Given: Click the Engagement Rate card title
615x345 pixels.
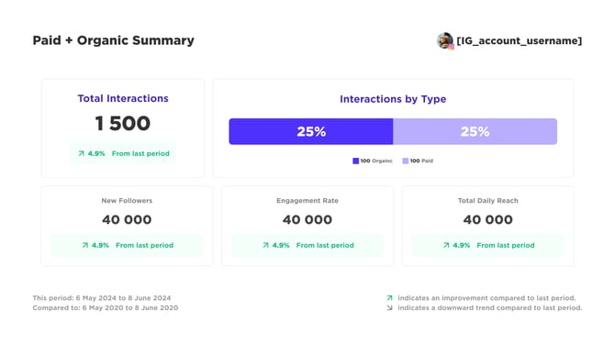Looking at the screenshot, I should [307, 201].
